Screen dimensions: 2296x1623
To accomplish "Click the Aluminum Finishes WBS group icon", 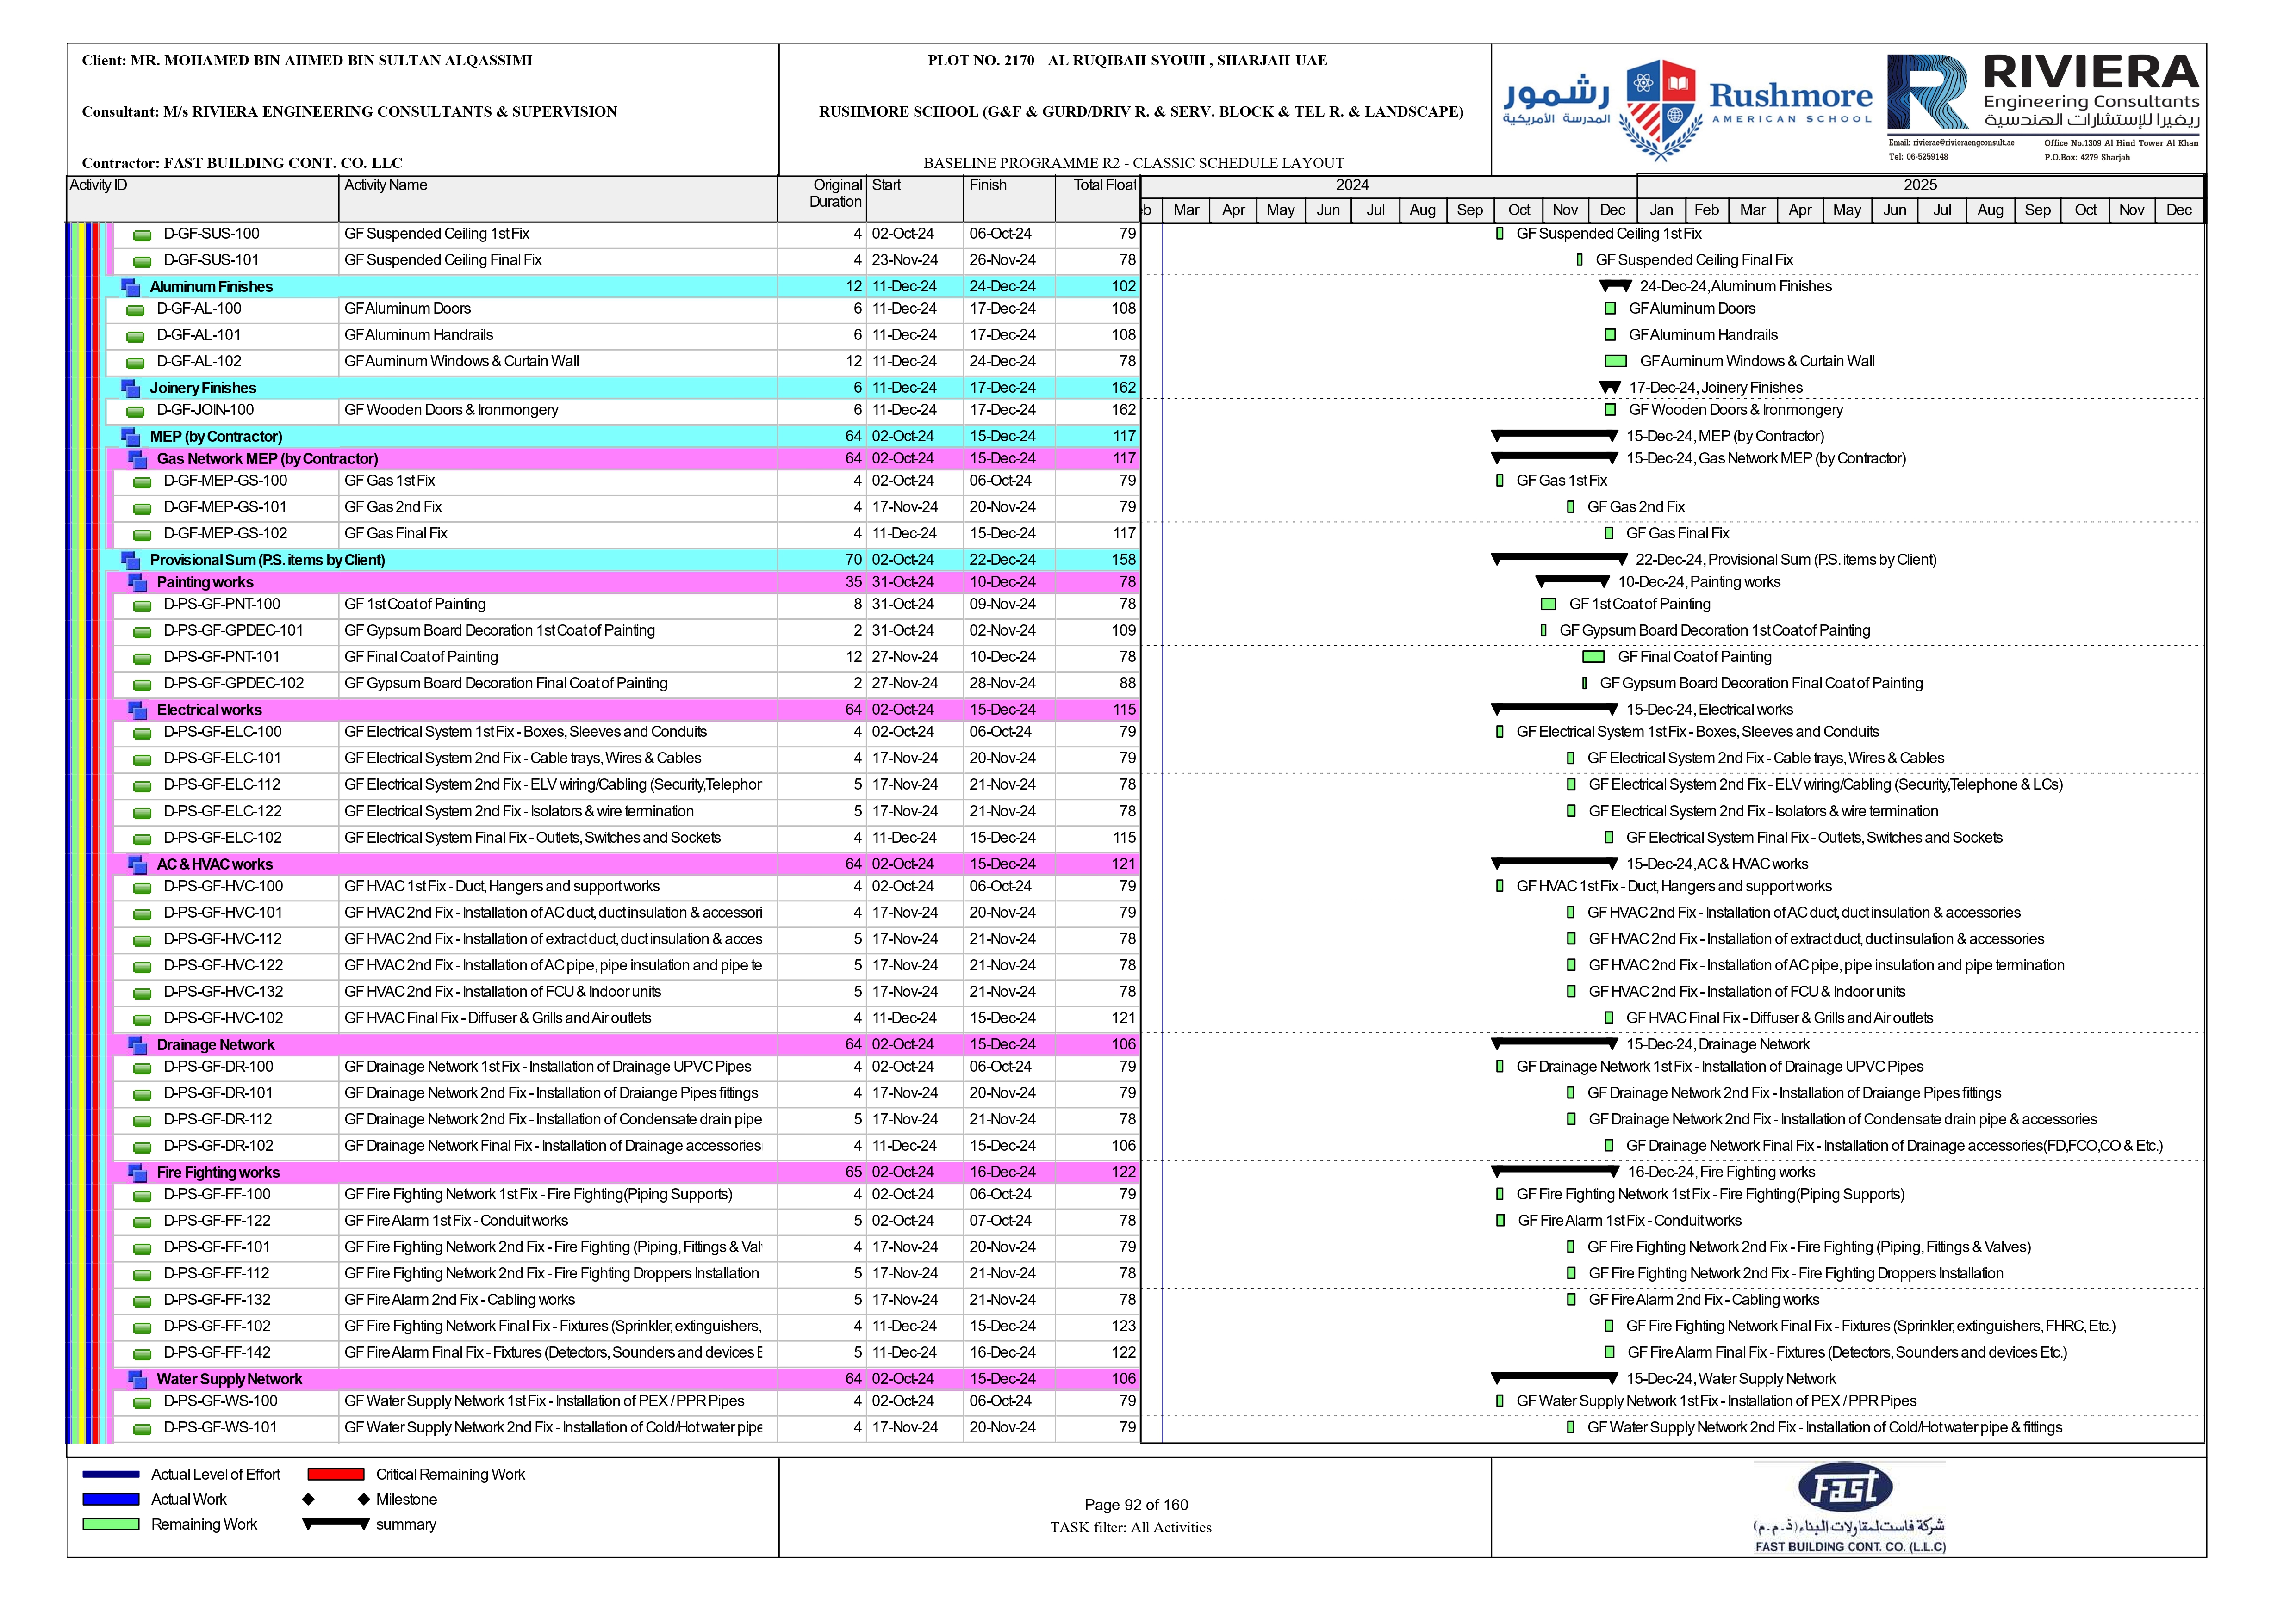I will [130, 287].
